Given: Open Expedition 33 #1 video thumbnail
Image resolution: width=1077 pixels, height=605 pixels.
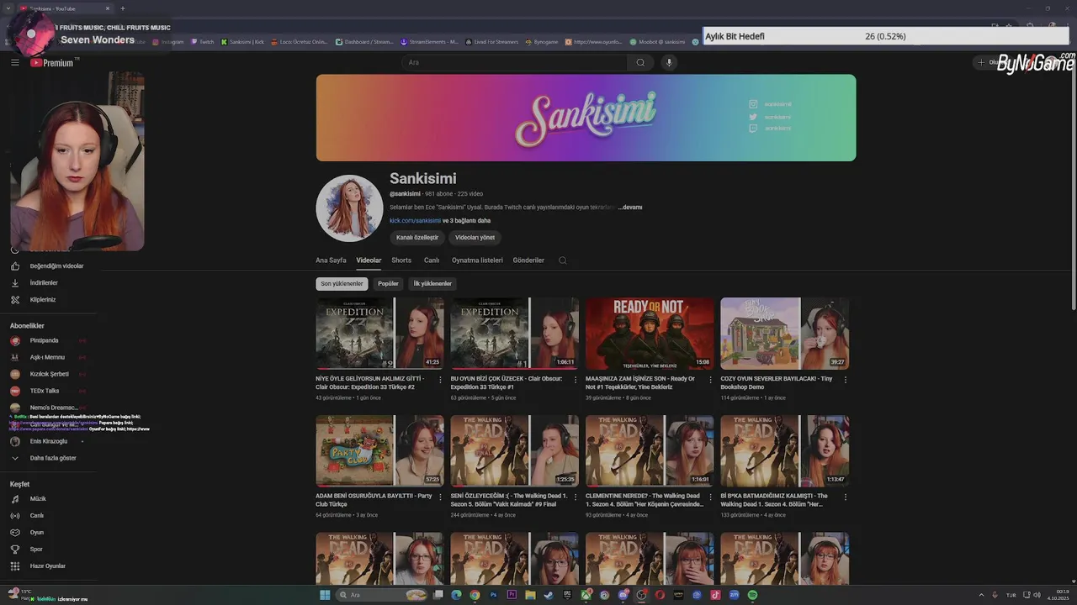Looking at the screenshot, I should [x=514, y=334].
